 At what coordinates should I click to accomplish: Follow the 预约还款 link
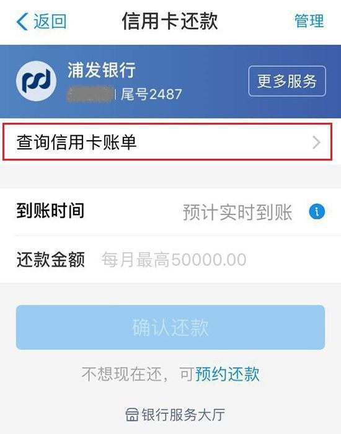[228, 374]
